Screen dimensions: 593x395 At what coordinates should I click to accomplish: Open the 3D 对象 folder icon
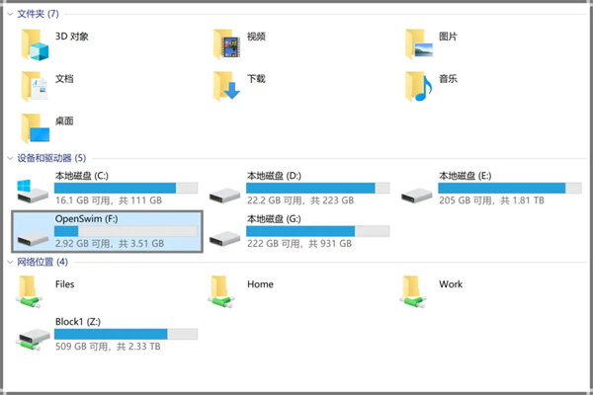(35, 45)
